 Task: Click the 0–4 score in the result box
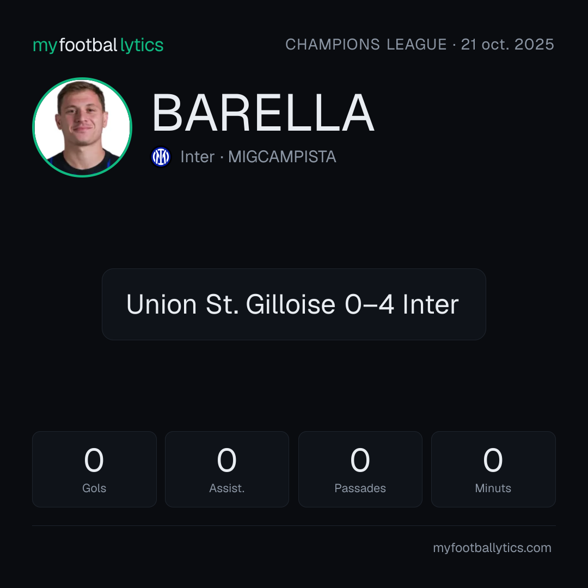[369, 304]
